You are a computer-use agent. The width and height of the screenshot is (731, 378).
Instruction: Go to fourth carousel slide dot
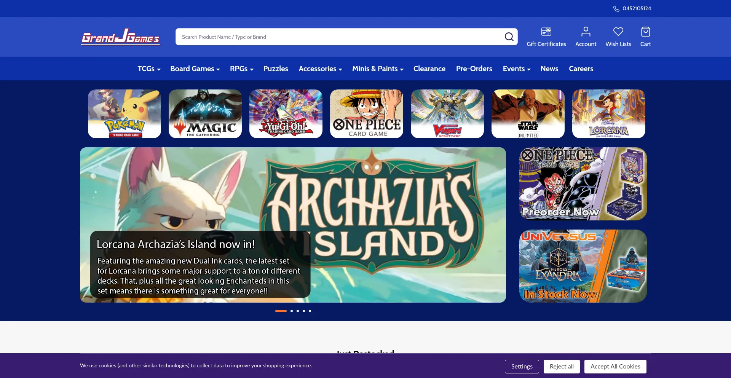[304, 311]
